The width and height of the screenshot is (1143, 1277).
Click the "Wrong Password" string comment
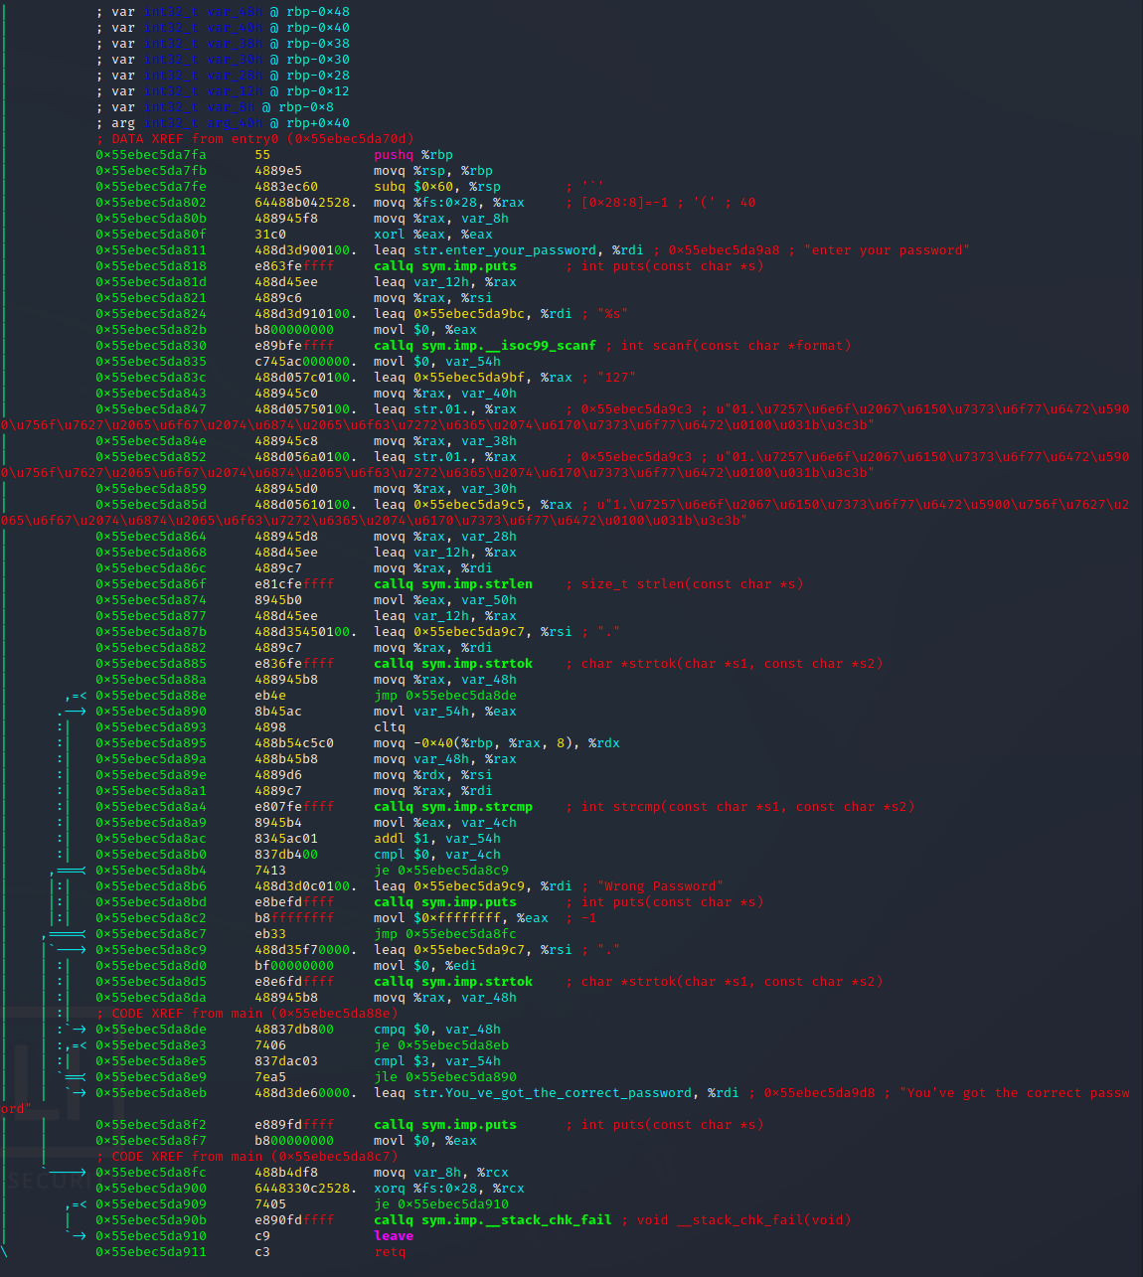click(660, 886)
